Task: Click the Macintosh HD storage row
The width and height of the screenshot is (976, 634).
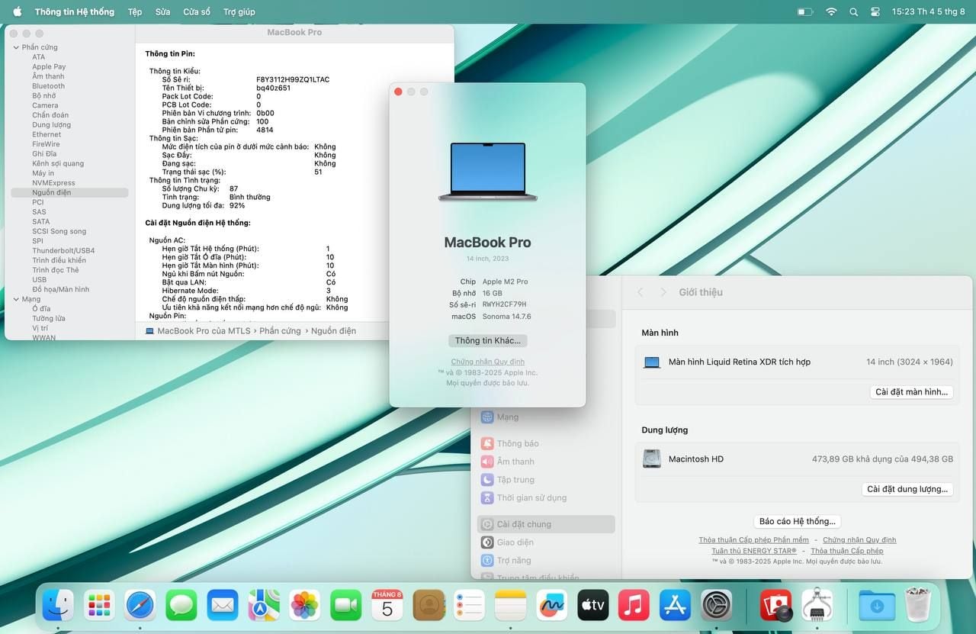Action: pyautogui.click(x=798, y=459)
